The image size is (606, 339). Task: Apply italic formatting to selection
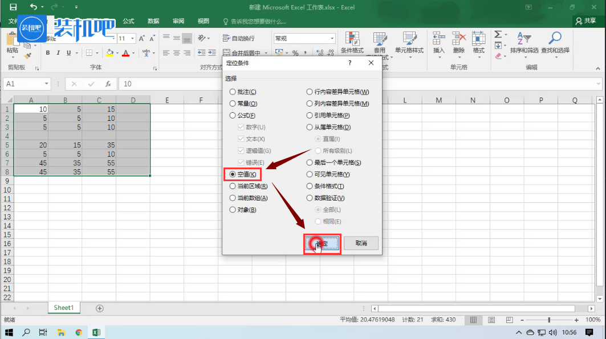(x=58, y=53)
